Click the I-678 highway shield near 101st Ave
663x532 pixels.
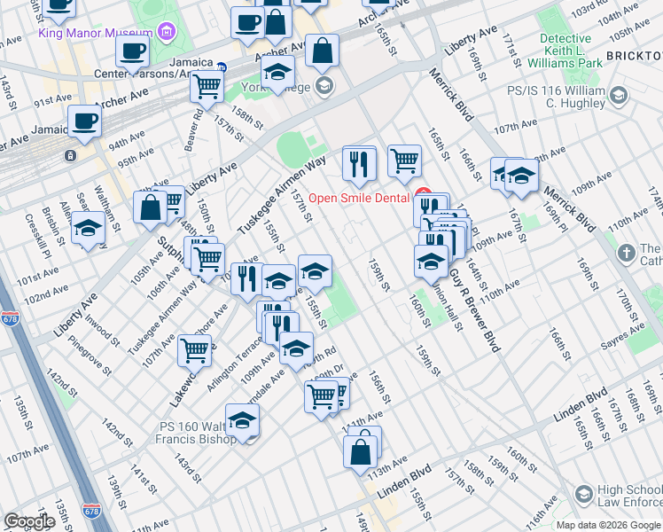point(9,318)
